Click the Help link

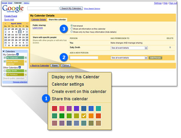pos(165,3)
